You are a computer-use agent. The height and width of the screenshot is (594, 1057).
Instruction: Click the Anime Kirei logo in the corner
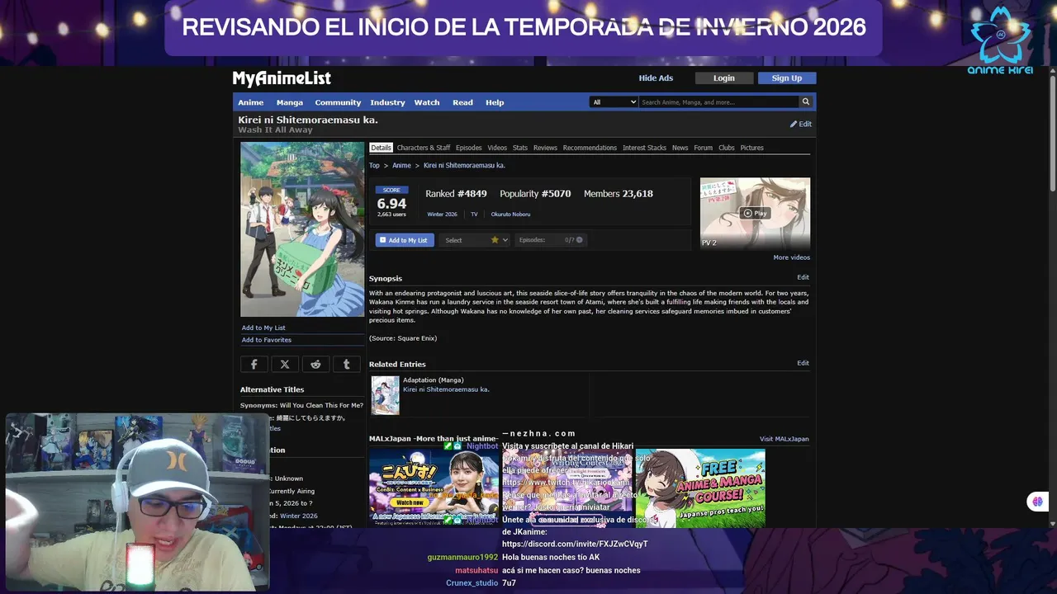coord(1000,40)
